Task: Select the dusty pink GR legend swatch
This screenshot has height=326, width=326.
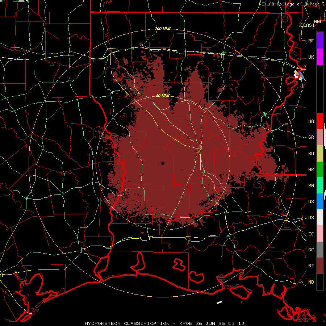Action: [x=320, y=137]
